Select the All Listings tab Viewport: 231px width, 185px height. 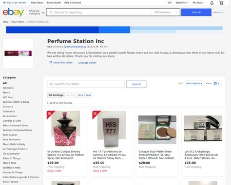point(56,95)
